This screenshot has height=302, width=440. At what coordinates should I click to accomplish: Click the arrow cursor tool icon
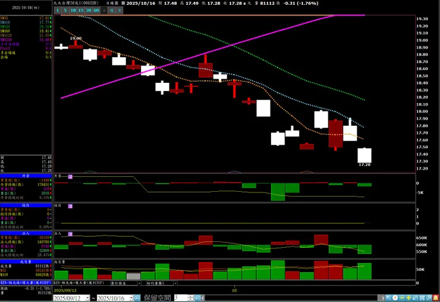388,297
